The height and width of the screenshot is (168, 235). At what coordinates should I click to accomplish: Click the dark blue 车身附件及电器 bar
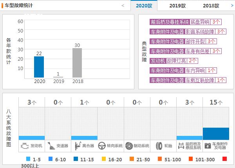216,134
